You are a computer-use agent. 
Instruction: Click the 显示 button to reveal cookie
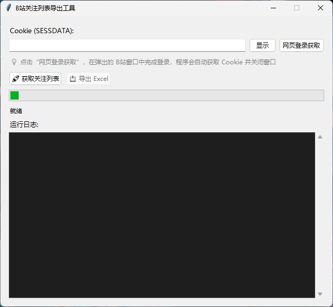click(x=262, y=46)
